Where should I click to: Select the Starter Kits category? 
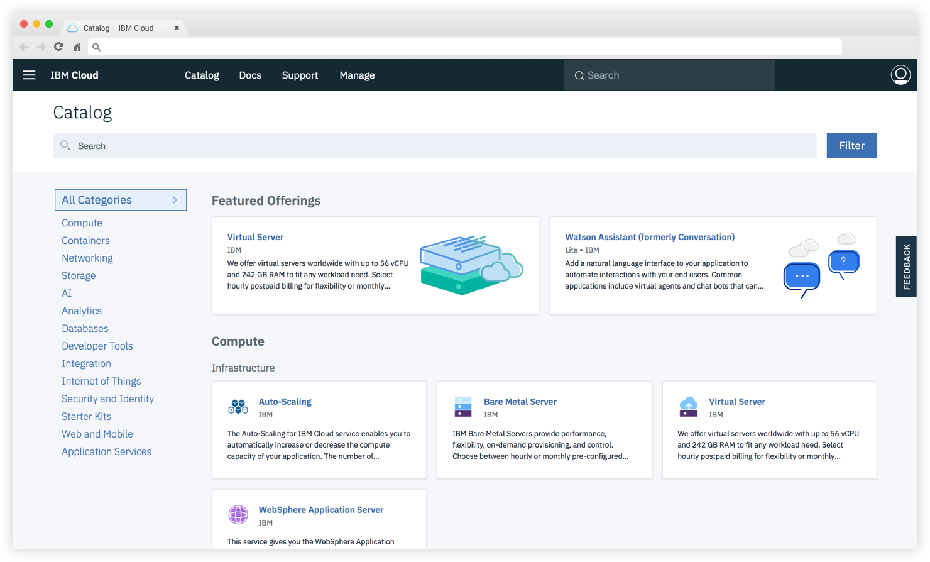[86, 416]
